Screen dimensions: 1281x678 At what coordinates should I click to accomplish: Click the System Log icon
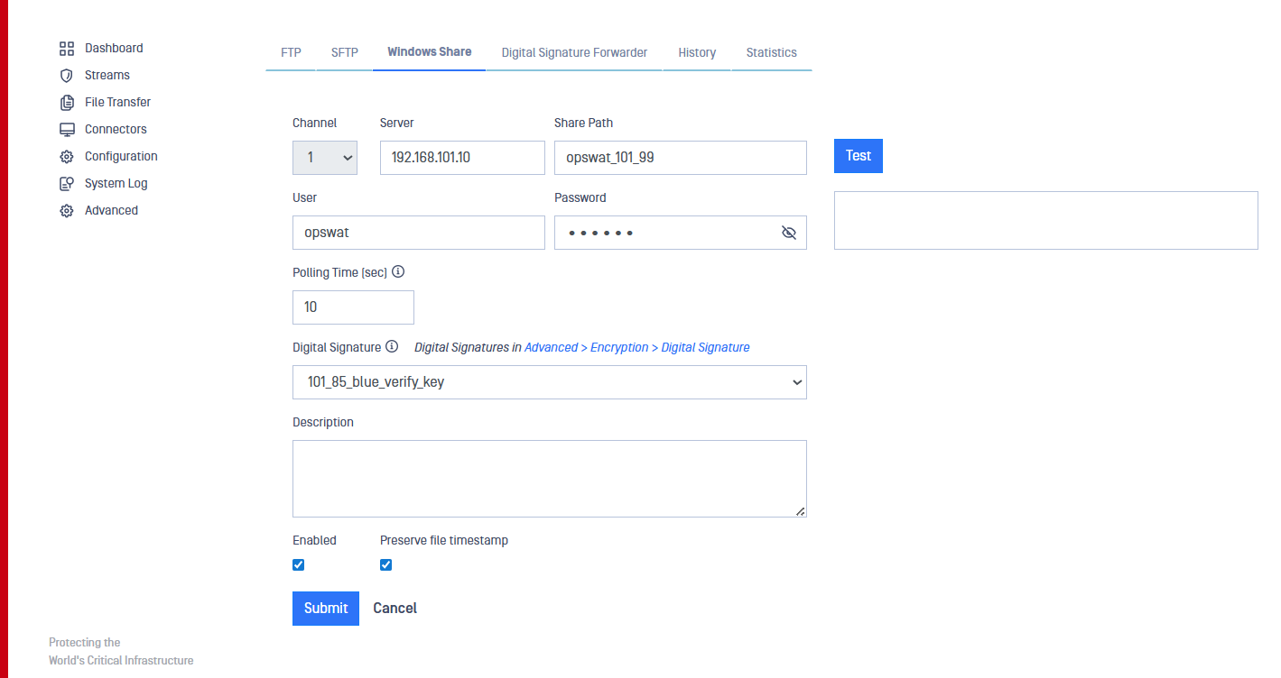click(x=66, y=183)
